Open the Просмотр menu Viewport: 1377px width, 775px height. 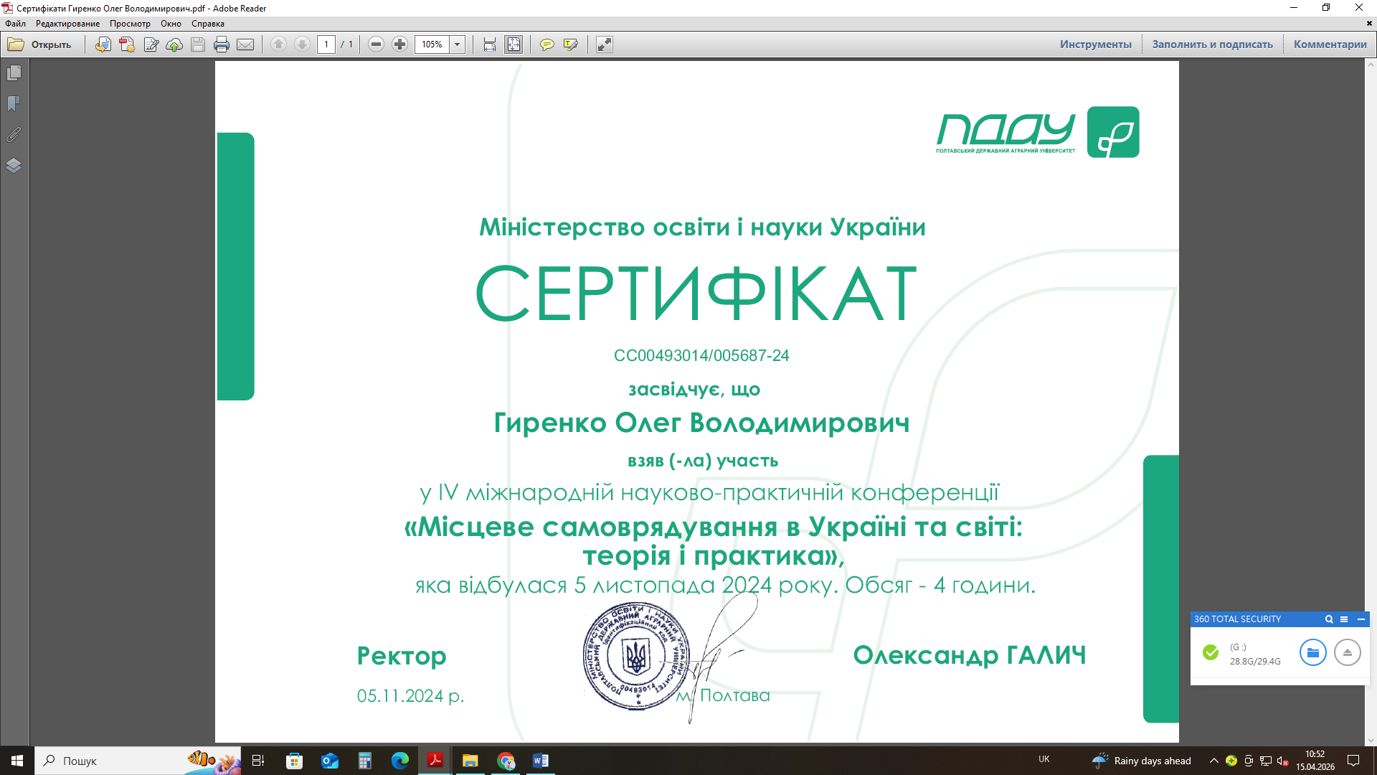(130, 24)
